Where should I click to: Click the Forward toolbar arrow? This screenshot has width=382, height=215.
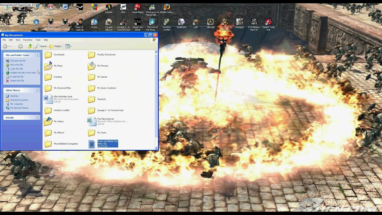pyautogui.click(x=20, y=46)
